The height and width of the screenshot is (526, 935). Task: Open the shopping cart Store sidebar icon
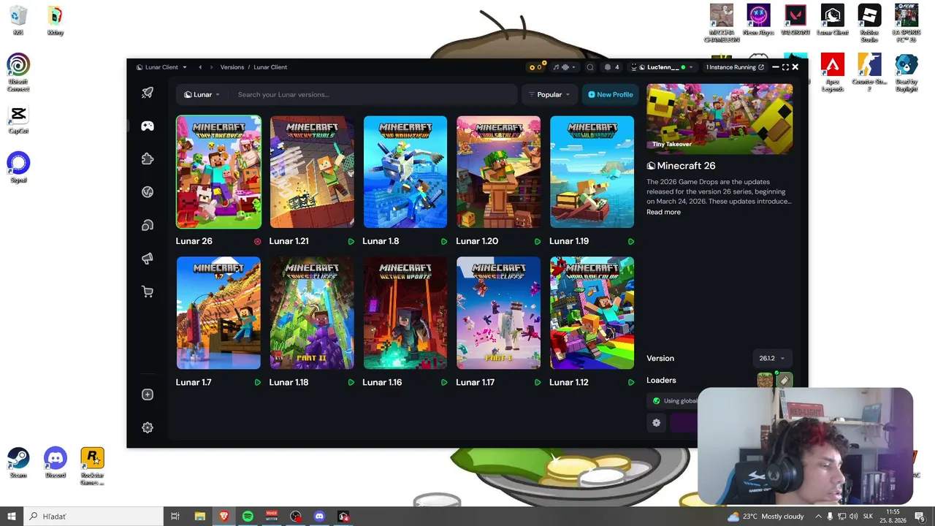[x=148, y=292]
